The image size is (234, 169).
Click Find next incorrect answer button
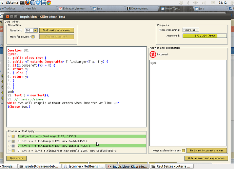pos(207,150)
